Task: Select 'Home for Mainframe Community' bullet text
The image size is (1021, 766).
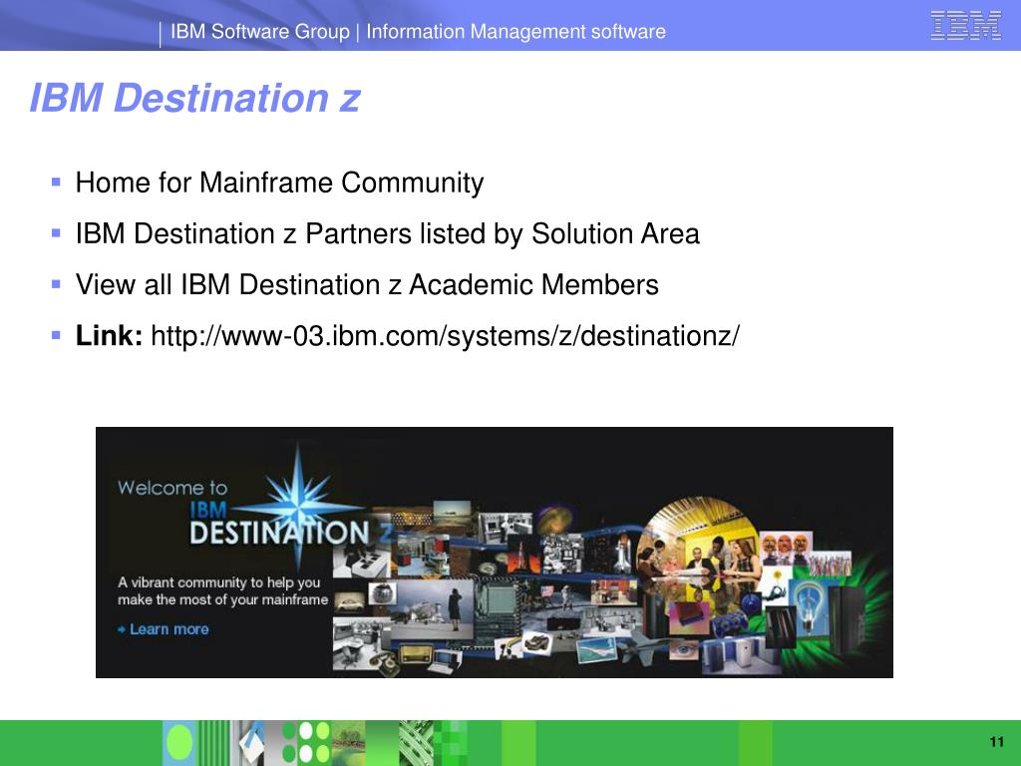Action: pyautogui.click(x=279, y=183)
